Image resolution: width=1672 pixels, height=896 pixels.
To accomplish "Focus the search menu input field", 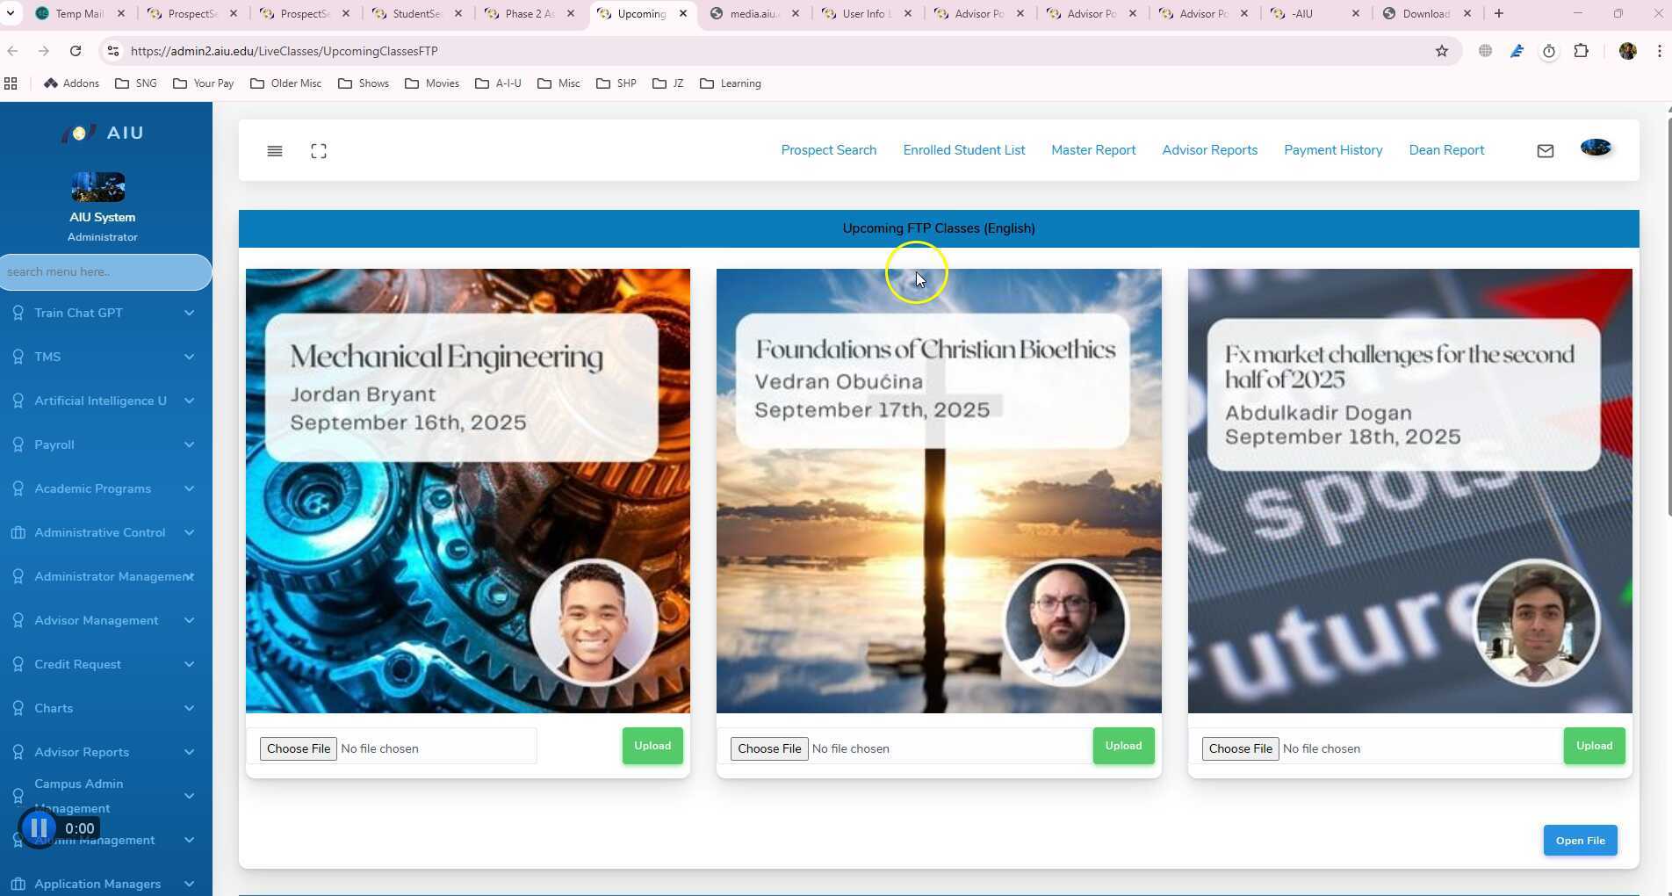I will coord(104,272).
